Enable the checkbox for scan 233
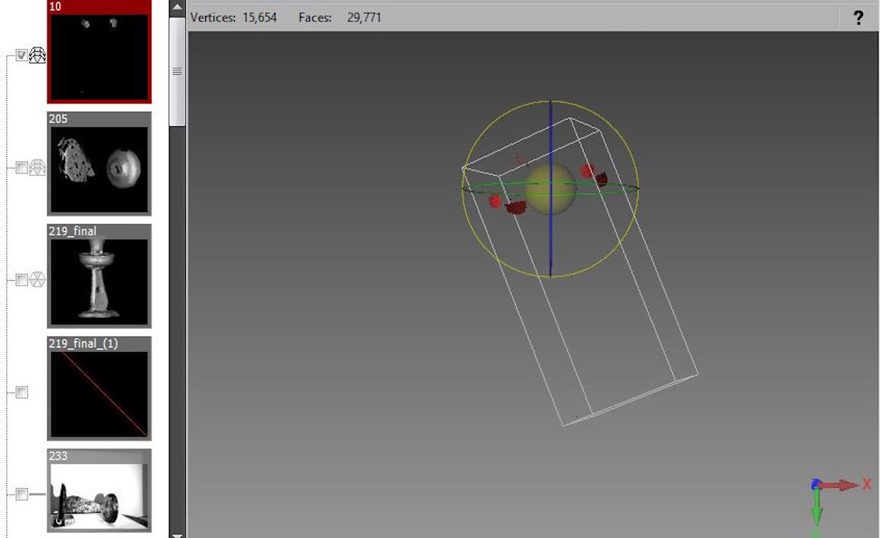This screenshot has height=538, width=880. pos(21,494)
